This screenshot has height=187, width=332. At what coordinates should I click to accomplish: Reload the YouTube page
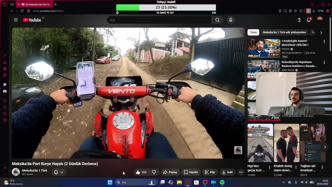click(x=22, y=11)
